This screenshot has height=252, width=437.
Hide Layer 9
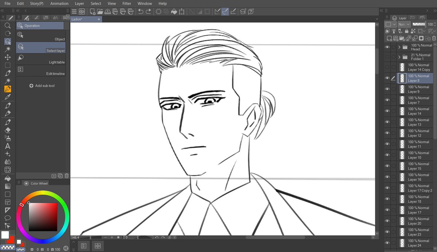pyautogui.click(x=387, y=89)
